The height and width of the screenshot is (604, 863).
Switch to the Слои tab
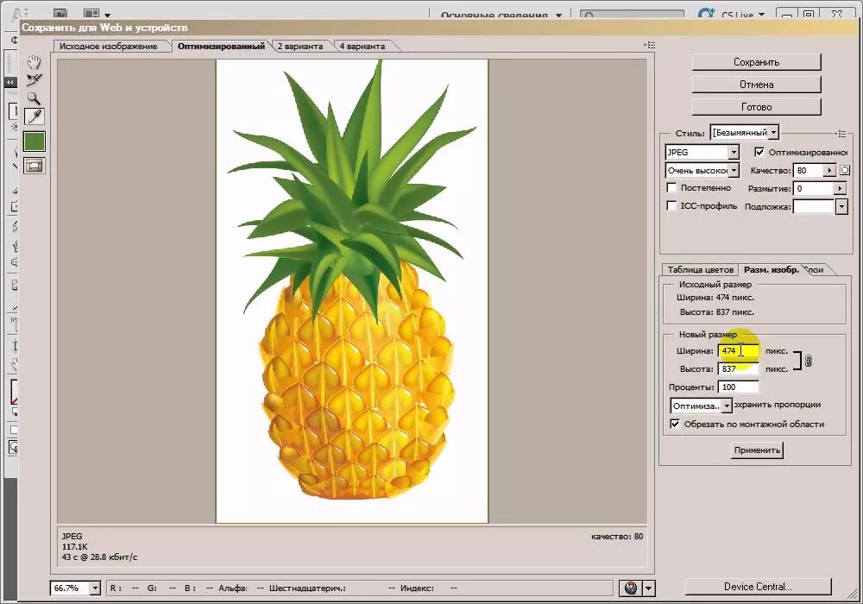click(x=816, y=269)
